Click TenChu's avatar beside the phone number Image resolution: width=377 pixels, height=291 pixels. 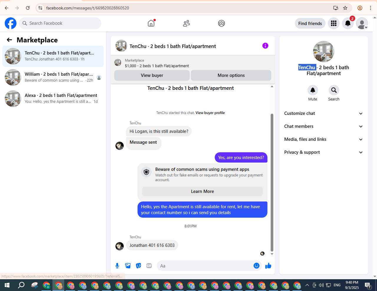pos(120,246)
